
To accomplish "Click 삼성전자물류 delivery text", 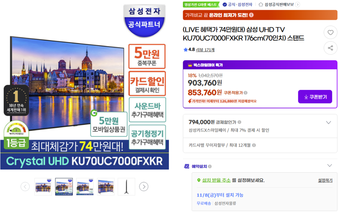I will (225, 203).
